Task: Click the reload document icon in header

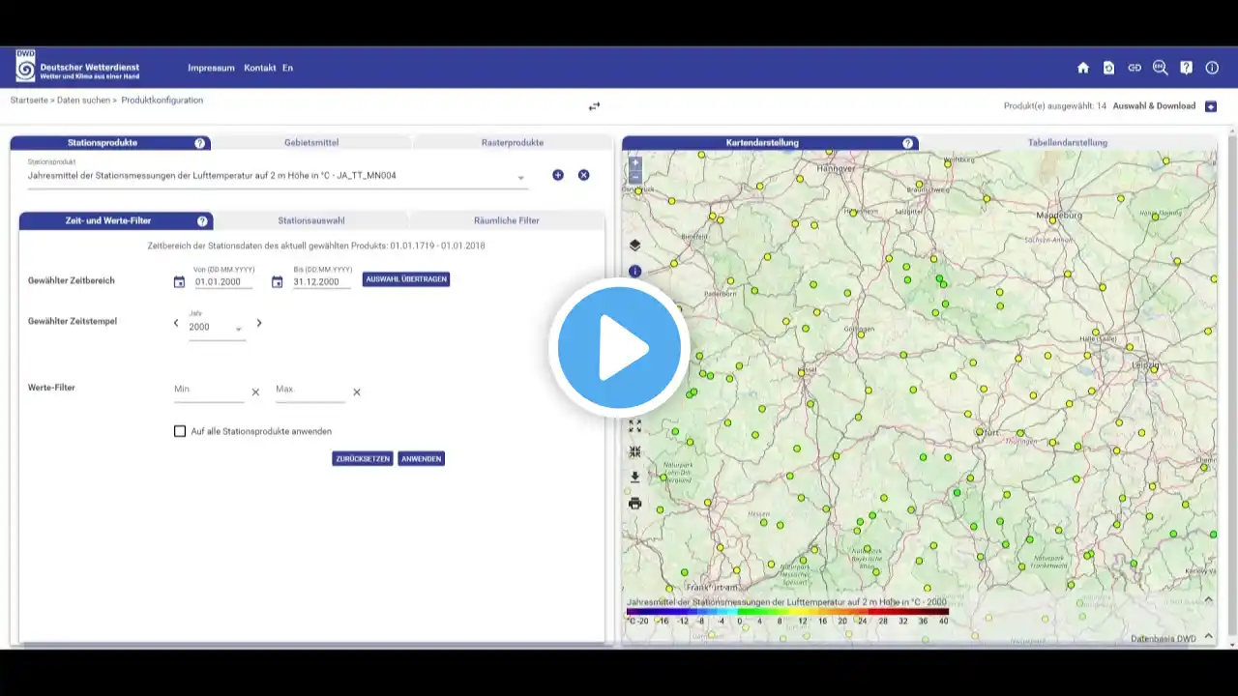Action: click(1108, 68)
